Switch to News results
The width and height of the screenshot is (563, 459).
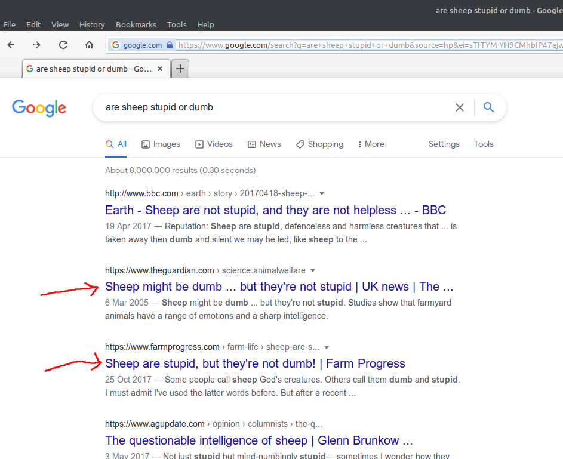[x=264, y=144]
